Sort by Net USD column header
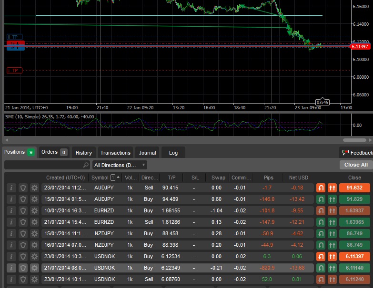The image size is (373, 293). 299,178
